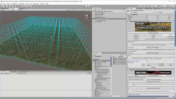Screen dimensions: 176x99
Task: Toggle Collapse in Console
Action: coord(7,73)
